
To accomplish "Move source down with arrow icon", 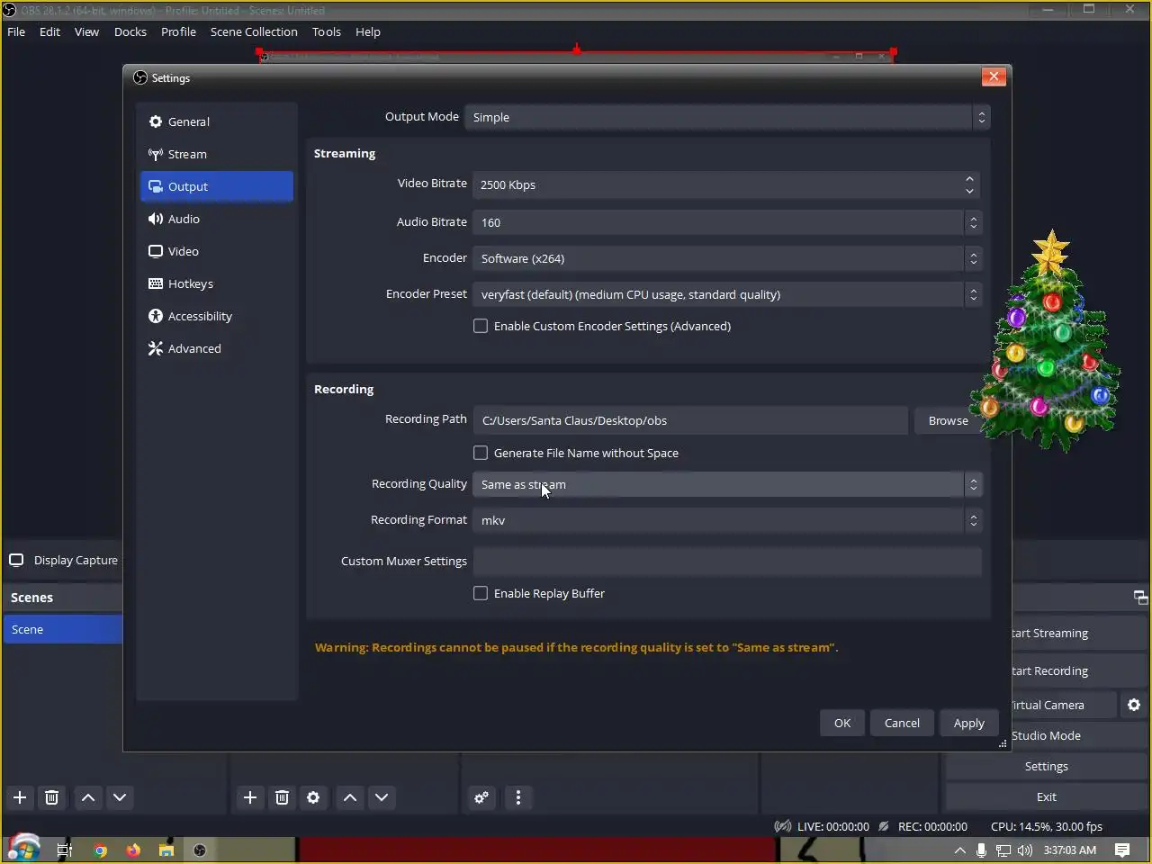I will point(382,797).
